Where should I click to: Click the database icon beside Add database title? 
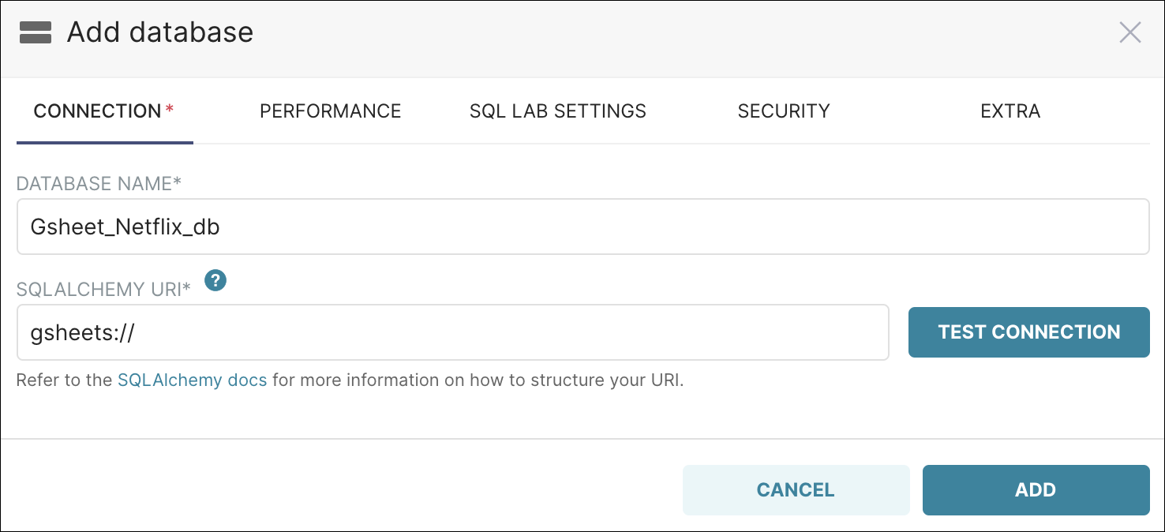click(36, 32)
